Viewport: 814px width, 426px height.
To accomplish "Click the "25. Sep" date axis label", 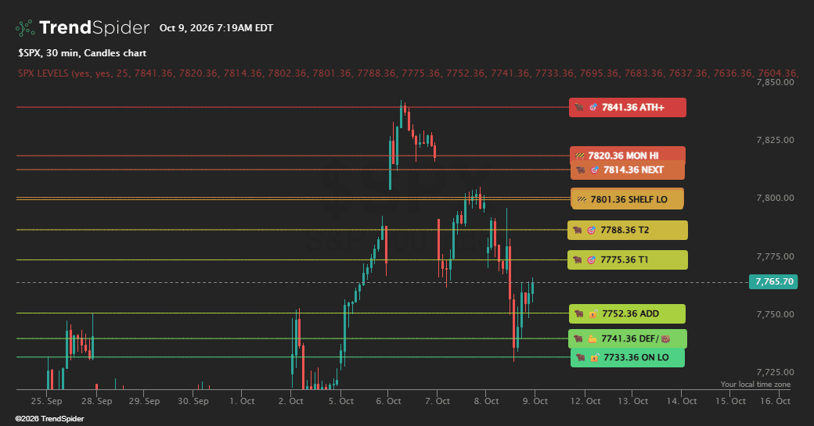I will 46,401.
